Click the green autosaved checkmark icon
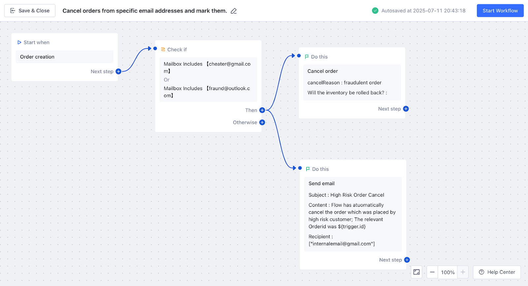 click(x=375, y=11)
